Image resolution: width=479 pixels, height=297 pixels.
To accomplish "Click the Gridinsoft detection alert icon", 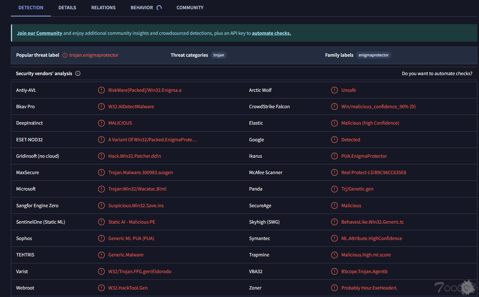I will tap(101, 156).
